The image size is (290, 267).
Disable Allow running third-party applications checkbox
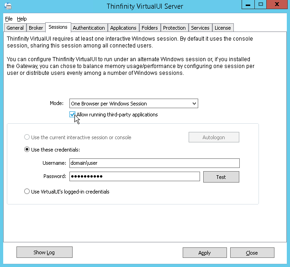point(73,115)
